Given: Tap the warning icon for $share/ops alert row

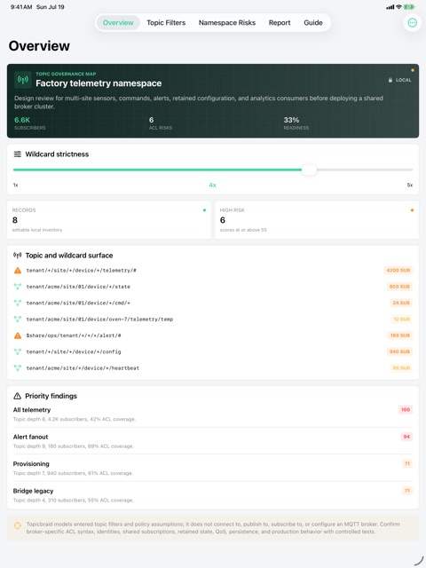Looking at the screenshot, I should 18,335.
